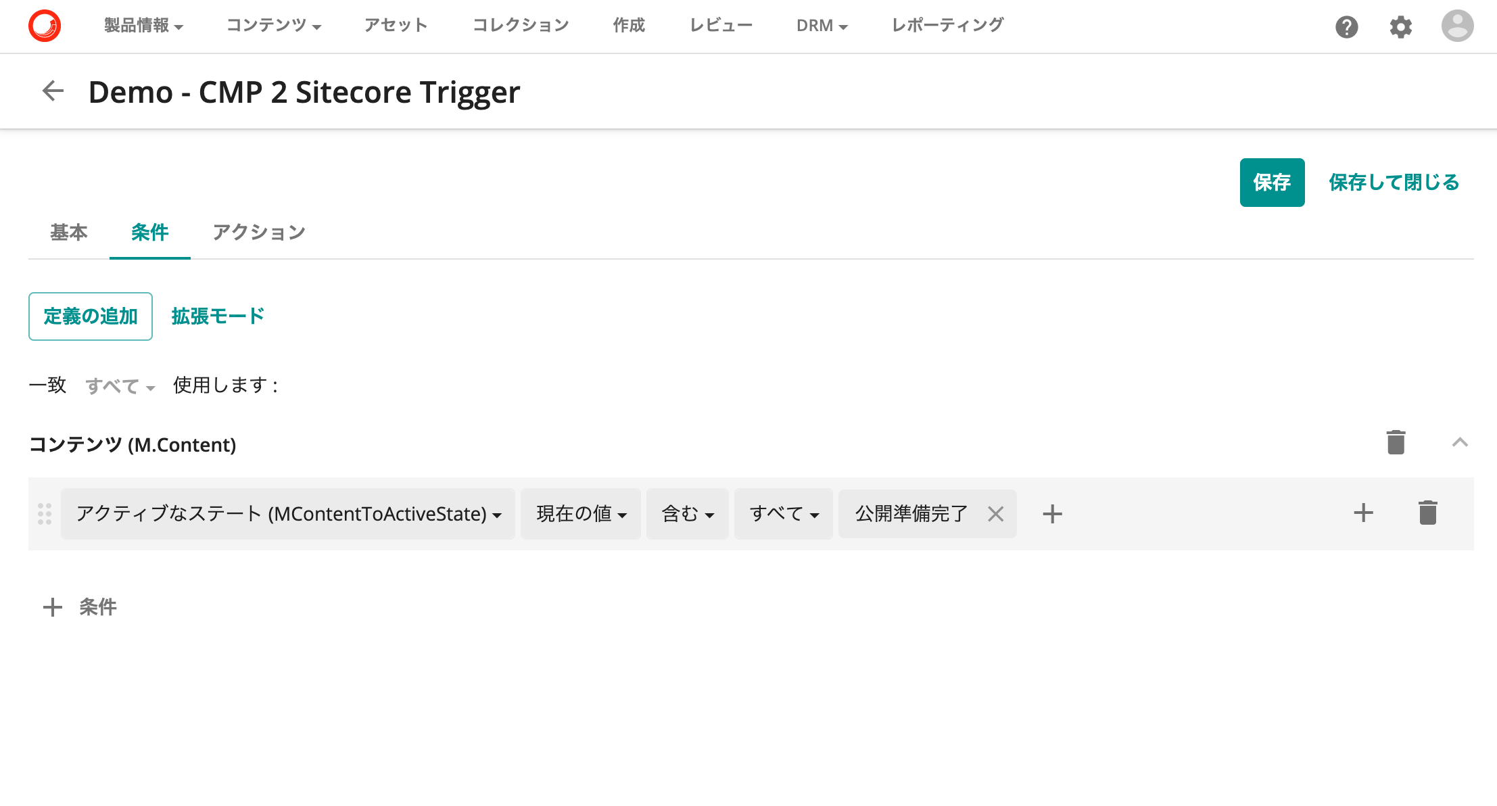Switch to 拡張モード
The width and height of the screenshot is (1497, 806).
[x=218, y=316]
